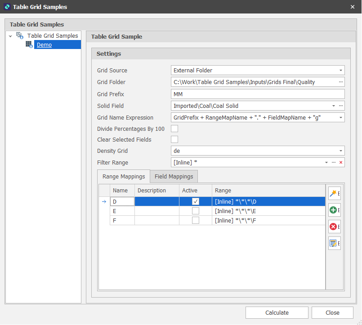Switch to the Field Mappings tab
Image resolution: width=362 pixels, height=325 pixels.
(x=174, y=177)
